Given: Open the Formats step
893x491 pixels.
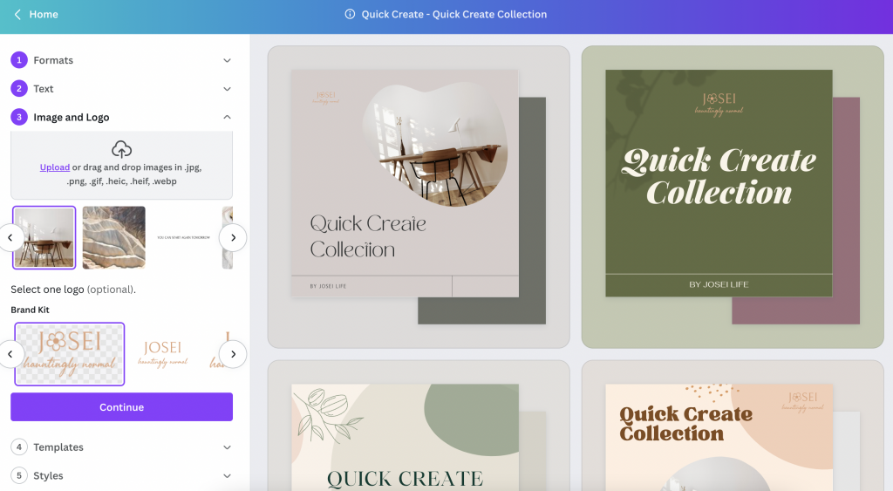Looking at the screenshot, I should tap(121, 60).
